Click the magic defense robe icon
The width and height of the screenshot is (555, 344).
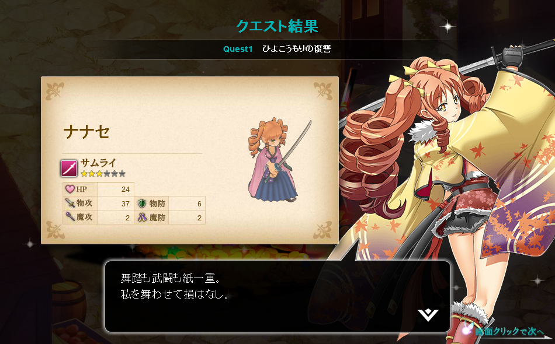pos(142,217)
